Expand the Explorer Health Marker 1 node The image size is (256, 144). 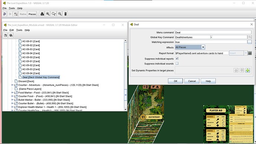[12, 107]
